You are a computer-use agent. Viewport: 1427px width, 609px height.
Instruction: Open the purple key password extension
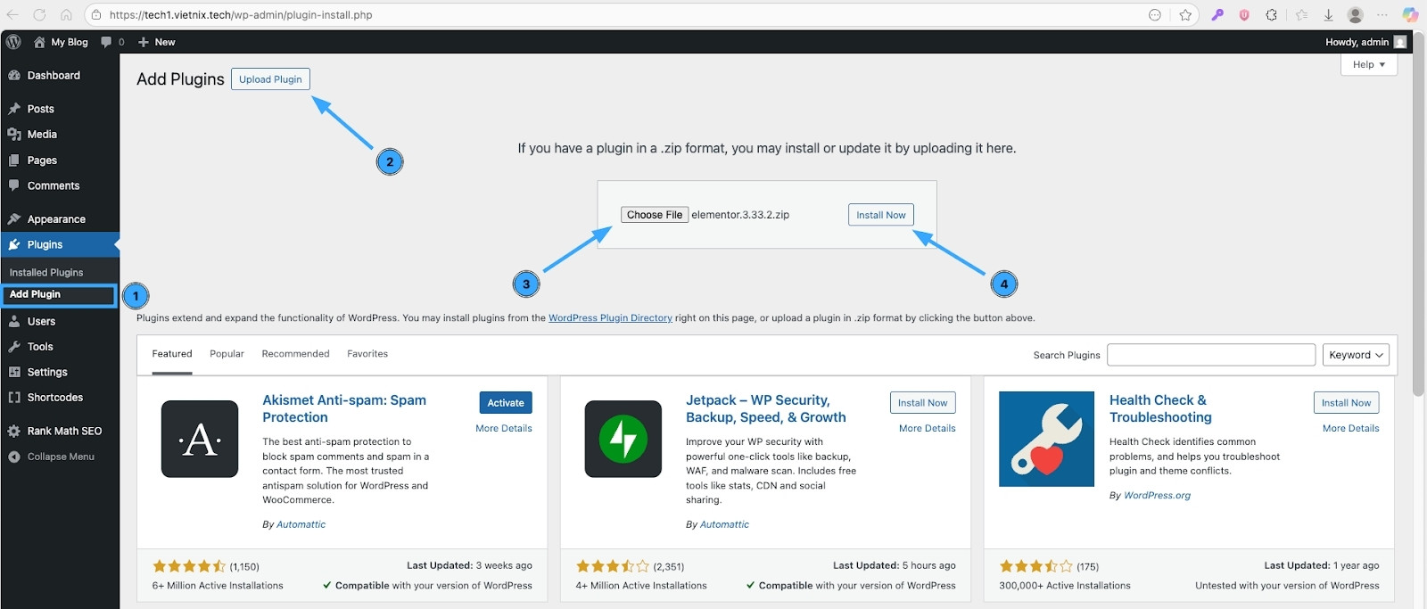coord(1217,15)
